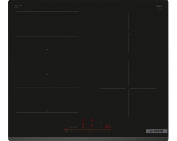Tap the move function symbol above the clock

(x=101, y=123)
